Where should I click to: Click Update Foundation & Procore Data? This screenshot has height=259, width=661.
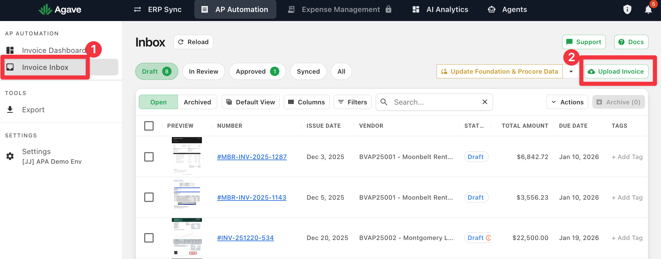click(500, 71)
